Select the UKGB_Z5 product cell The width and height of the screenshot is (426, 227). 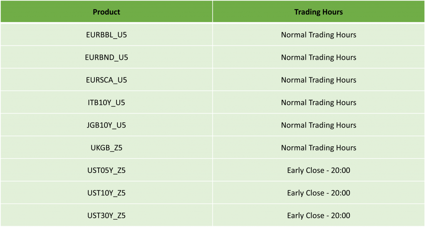coord(106,148)
